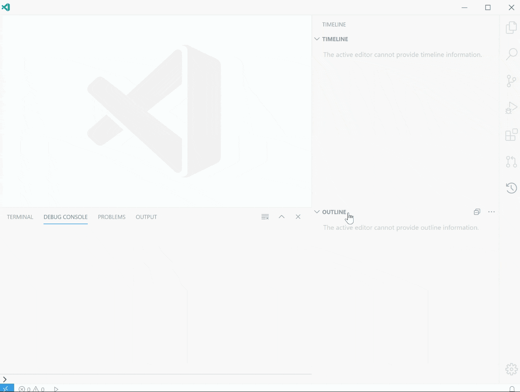
Task: Open the Extensions view
Action: pos(511,135)
